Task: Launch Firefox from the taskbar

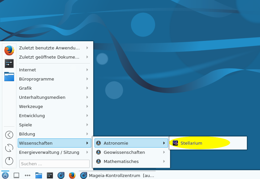Action: point(72,175)
